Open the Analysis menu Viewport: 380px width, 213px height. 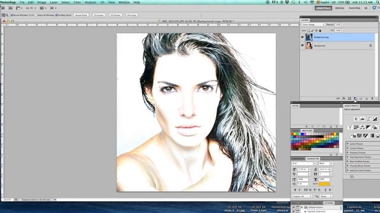pos(90,2)
